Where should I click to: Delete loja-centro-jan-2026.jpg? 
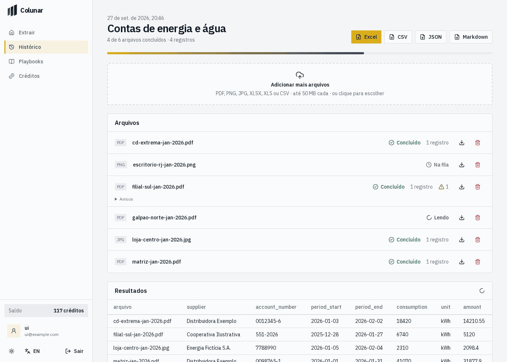click(x=478, y=240)
